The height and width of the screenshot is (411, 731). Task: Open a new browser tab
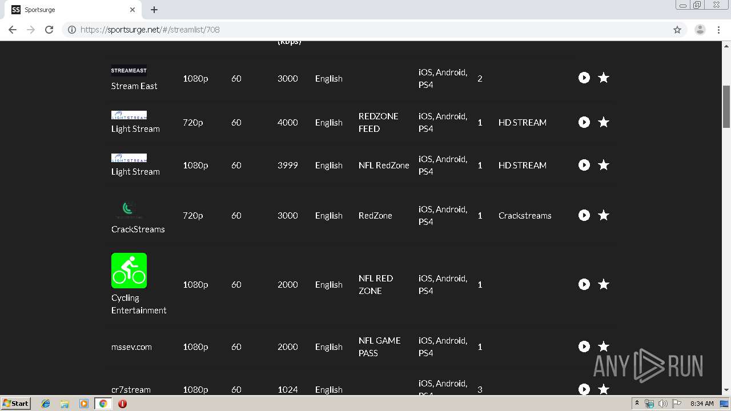(154, 10)
